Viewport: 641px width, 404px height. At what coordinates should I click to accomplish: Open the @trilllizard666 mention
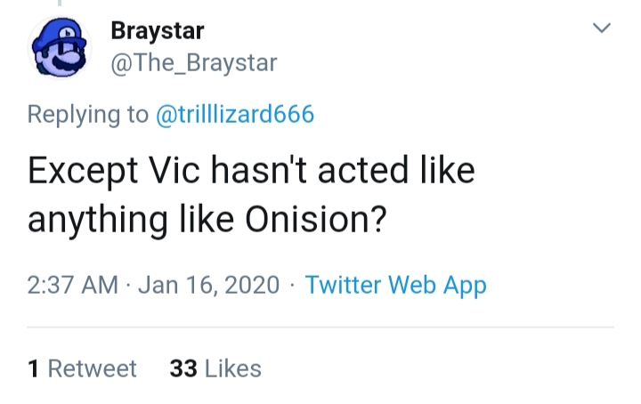pyautogui.click(x=235, y=114)
